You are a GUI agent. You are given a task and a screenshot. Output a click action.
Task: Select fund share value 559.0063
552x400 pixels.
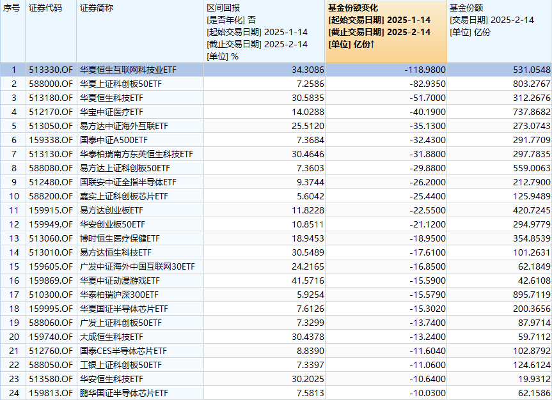tap(499, 168)
